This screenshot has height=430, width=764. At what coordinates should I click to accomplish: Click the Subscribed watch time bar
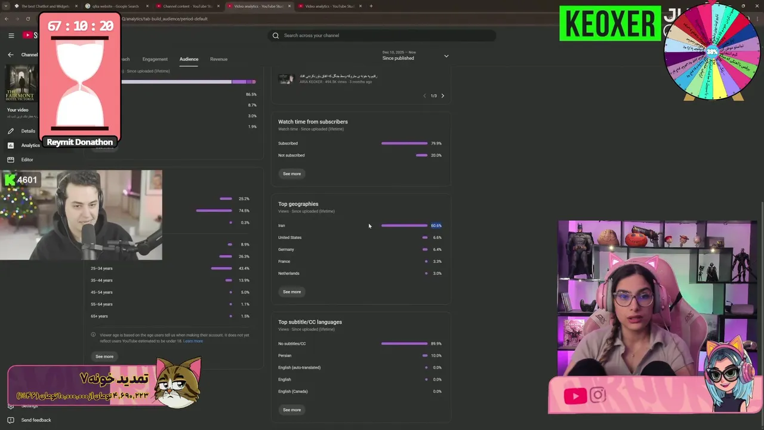(x=404, y=143)
